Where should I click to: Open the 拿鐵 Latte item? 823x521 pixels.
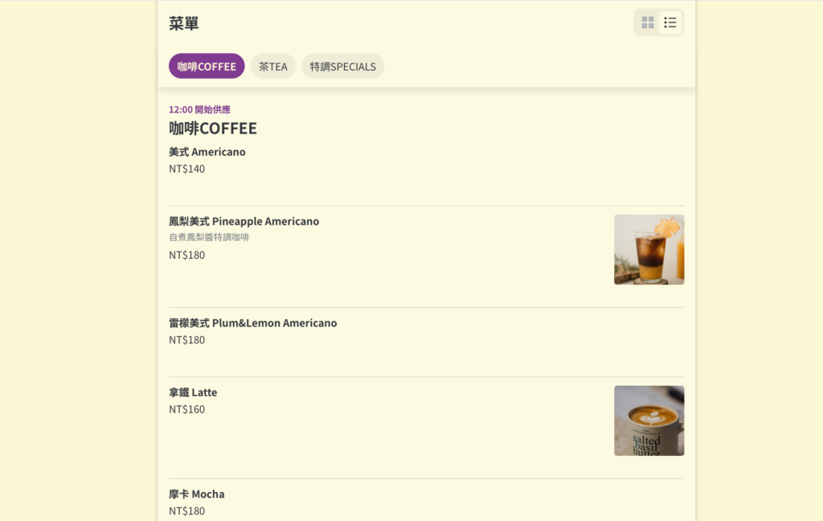coord(426,428)
